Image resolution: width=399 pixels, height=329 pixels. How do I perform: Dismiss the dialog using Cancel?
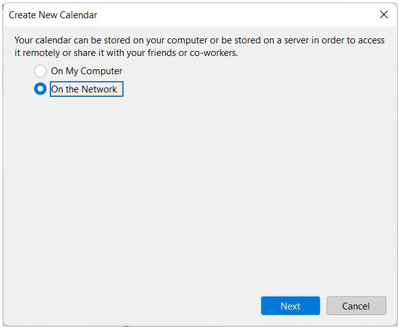(x=356, y=306)
